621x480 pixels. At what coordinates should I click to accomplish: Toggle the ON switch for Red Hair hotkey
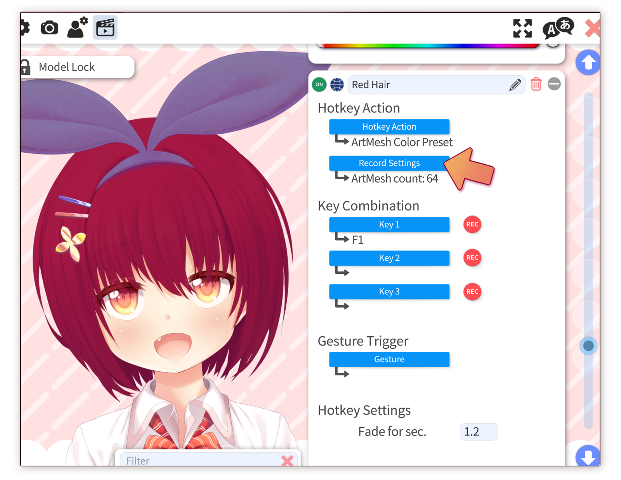point(319,84)
